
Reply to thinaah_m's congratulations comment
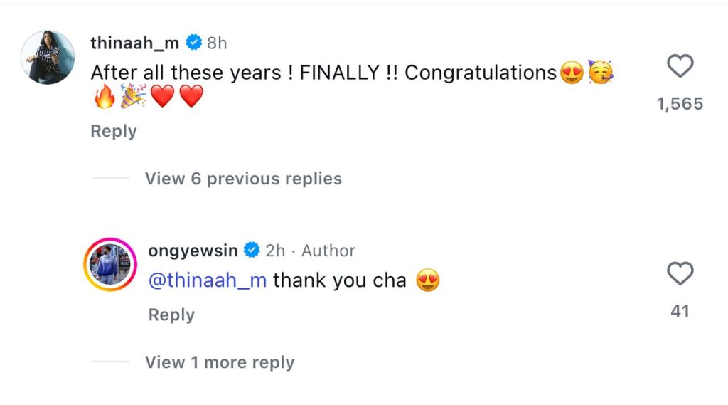[x=113, y=131]
